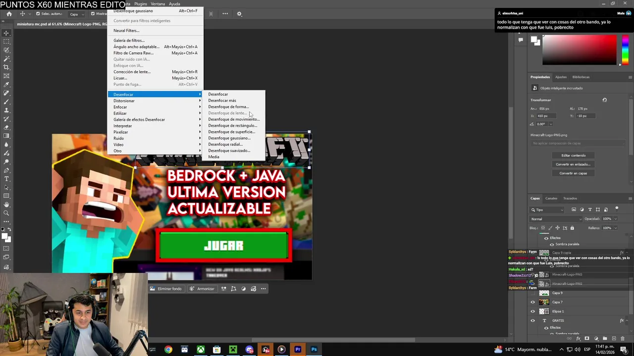This screenshot has height=356, width=634.
Task: Open the layer composition dropdown
Action: point(578,143)
